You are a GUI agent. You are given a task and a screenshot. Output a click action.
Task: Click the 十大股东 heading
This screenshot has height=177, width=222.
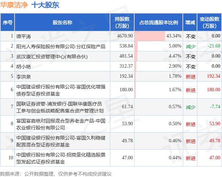[x=45, y=5]
